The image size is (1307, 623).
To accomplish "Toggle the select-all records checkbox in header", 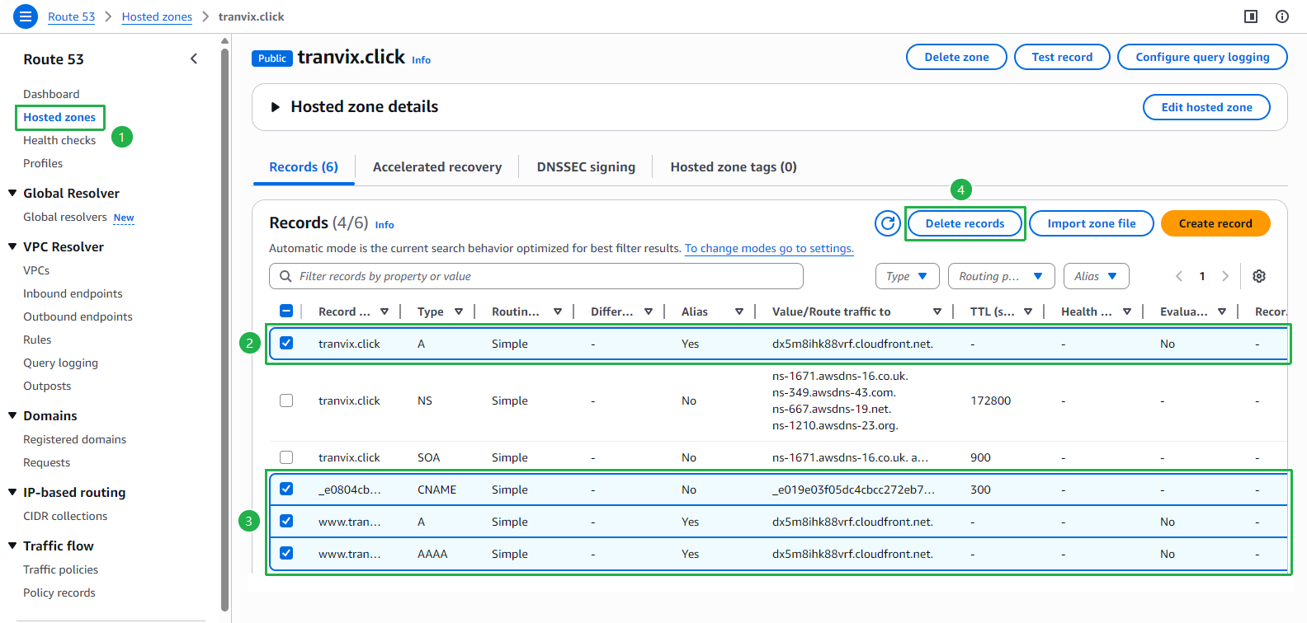I will (286, 311).
